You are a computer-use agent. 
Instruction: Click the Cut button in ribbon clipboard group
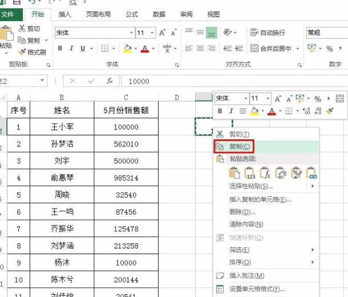pyautogui.click(x=29, y=29)
